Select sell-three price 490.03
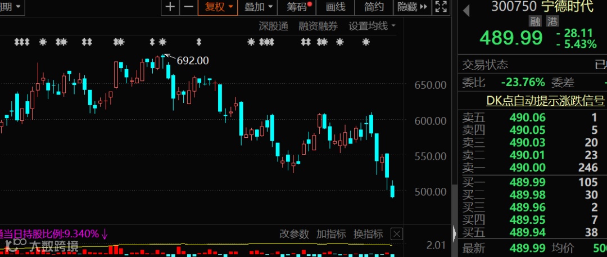607x257 pixels. (528, 143)
